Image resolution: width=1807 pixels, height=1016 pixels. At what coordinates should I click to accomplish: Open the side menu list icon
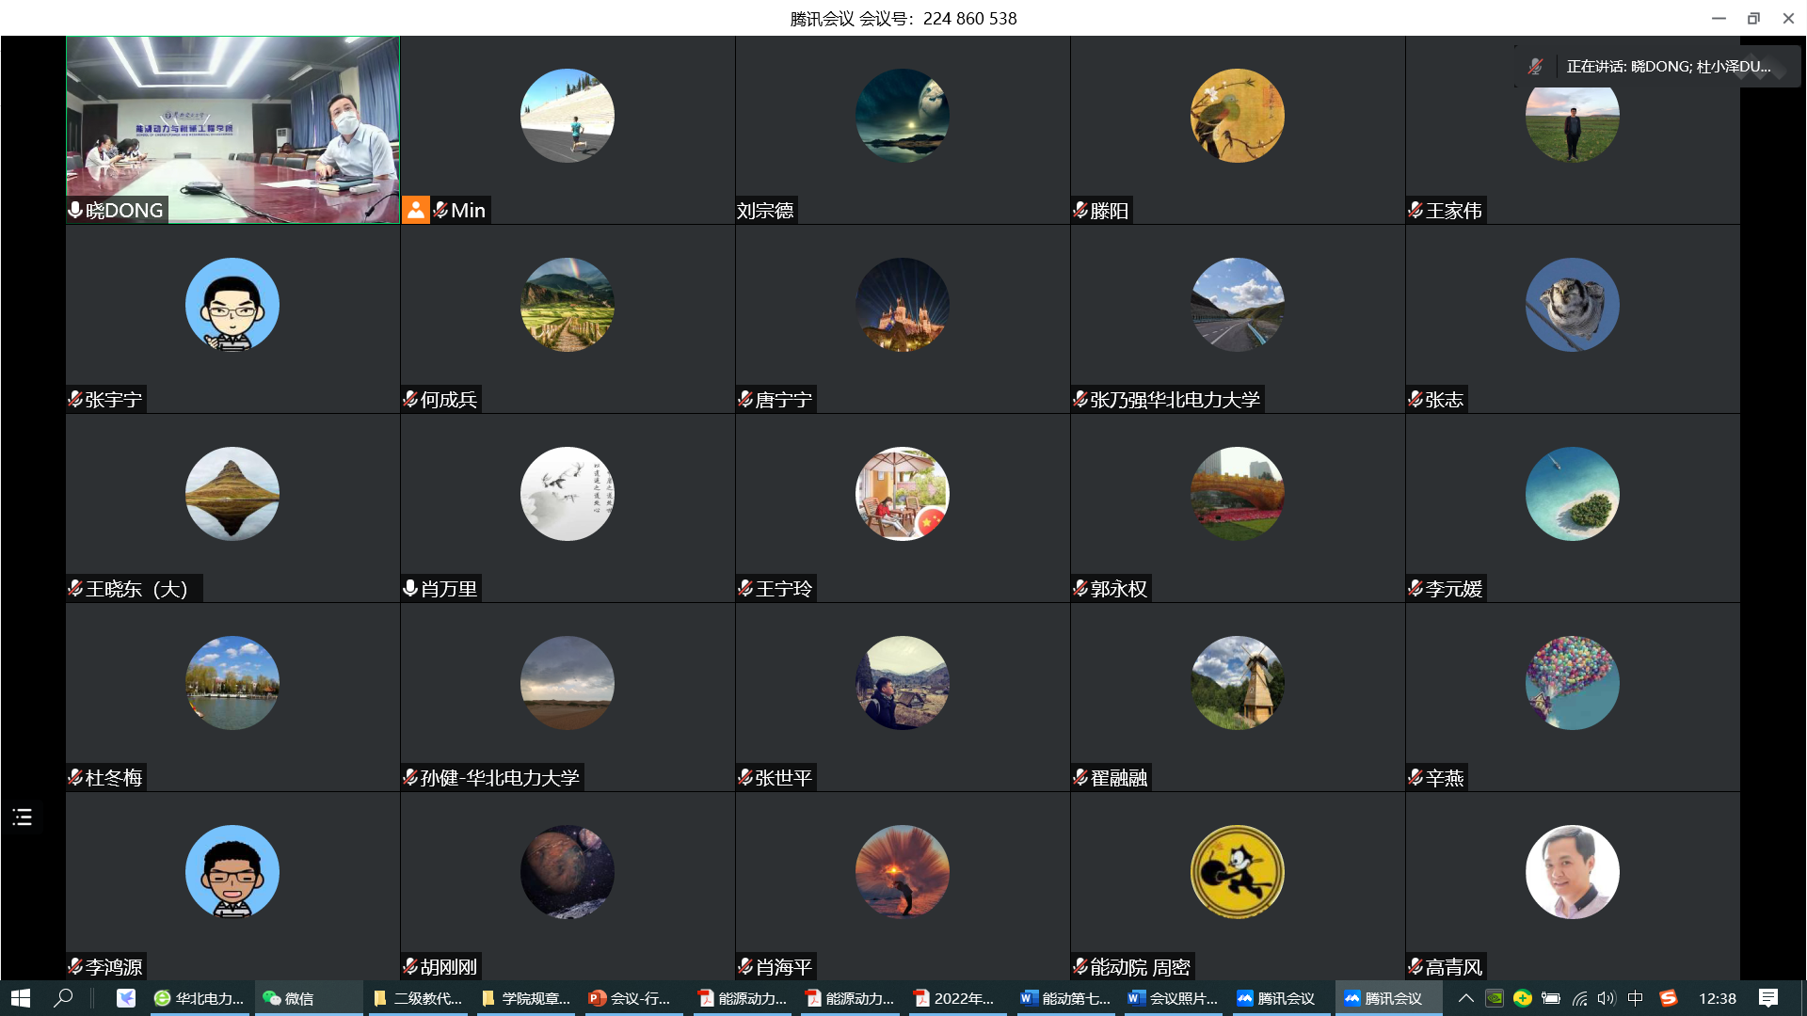[23, 817]
